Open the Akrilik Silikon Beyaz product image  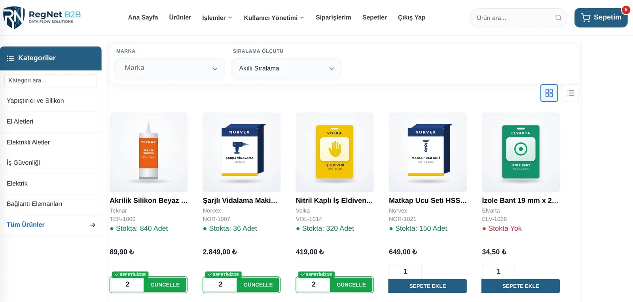point(148,152)
